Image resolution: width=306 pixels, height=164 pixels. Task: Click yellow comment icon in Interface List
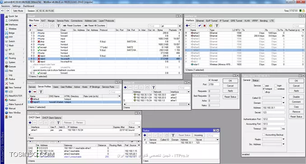pos(211,26)
